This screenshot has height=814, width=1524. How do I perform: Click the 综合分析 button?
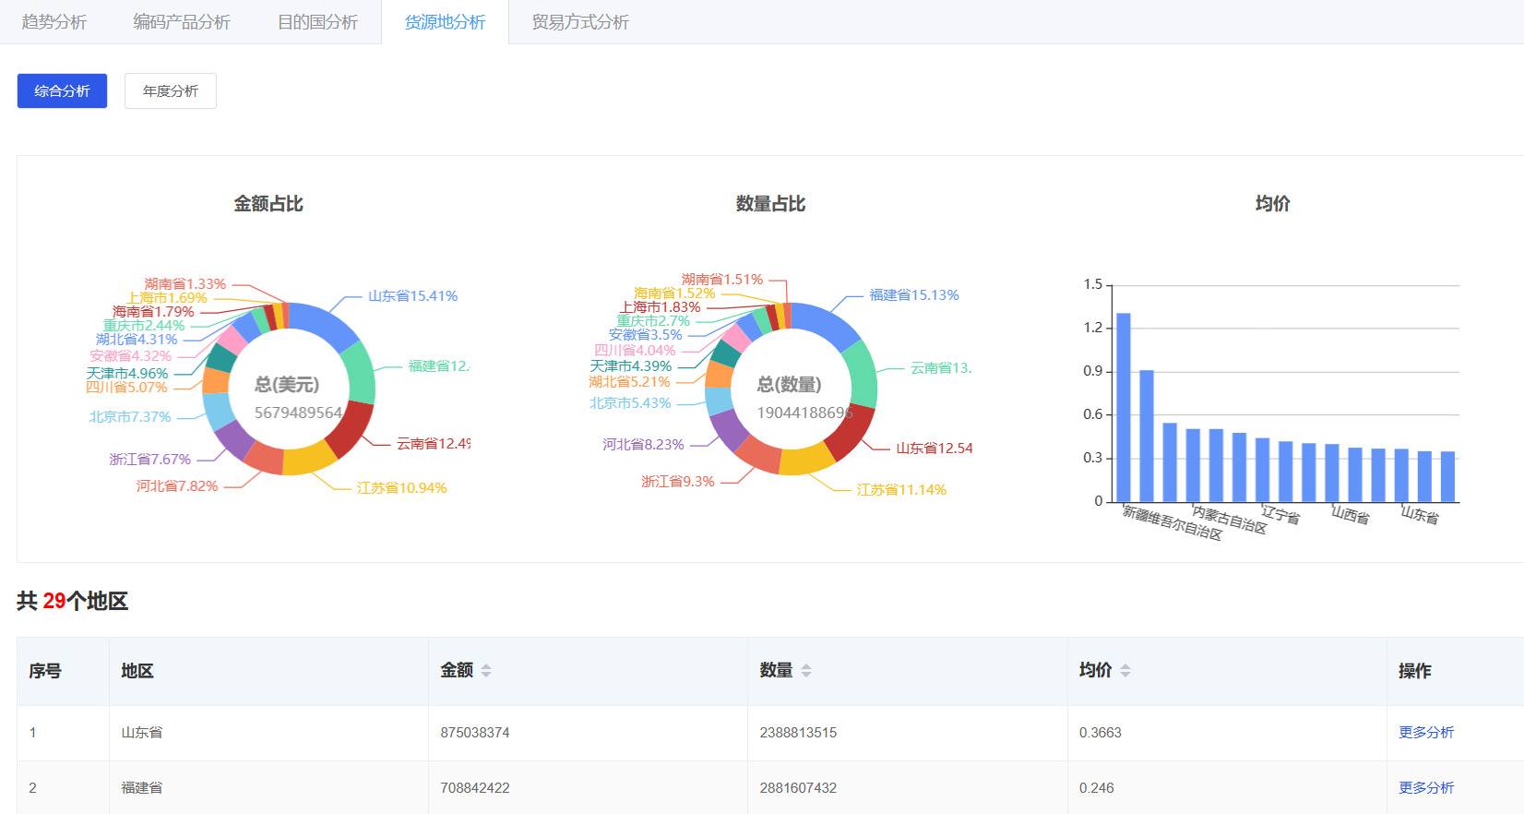pos(62,90)
